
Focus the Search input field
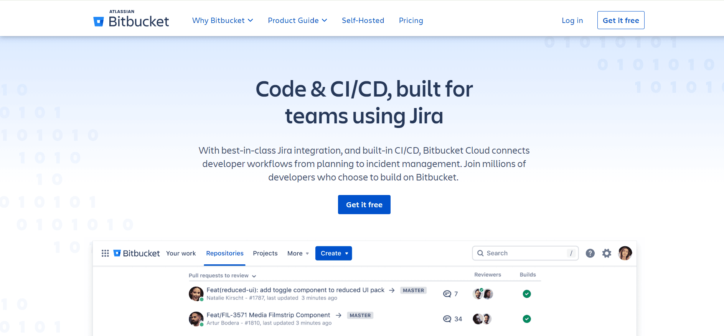point(525,253)
